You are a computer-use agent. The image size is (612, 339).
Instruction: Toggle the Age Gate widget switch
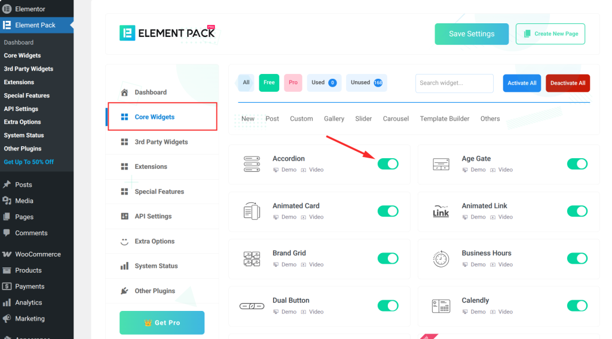click(x=577, y=164)
